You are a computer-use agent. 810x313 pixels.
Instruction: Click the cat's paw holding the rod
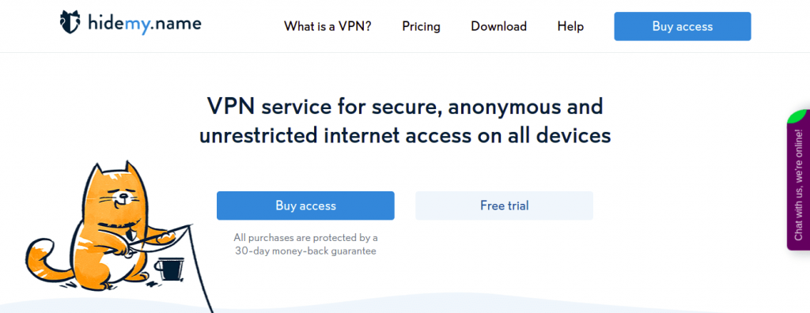click(x=164, y=239)
